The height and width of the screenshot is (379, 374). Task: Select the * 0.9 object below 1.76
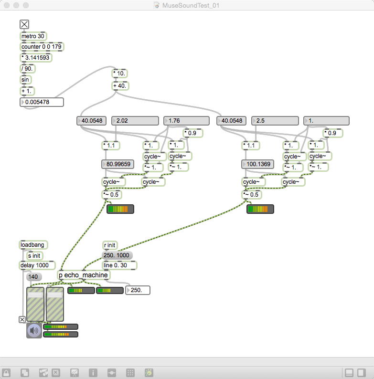click(192, 133)
